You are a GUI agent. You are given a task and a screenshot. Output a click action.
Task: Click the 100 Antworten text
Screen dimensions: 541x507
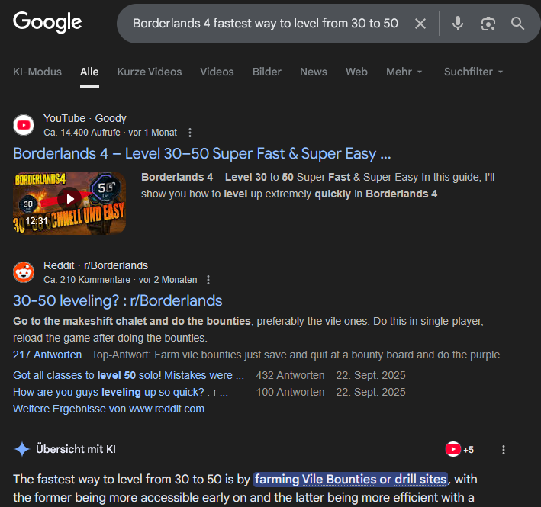290,392
